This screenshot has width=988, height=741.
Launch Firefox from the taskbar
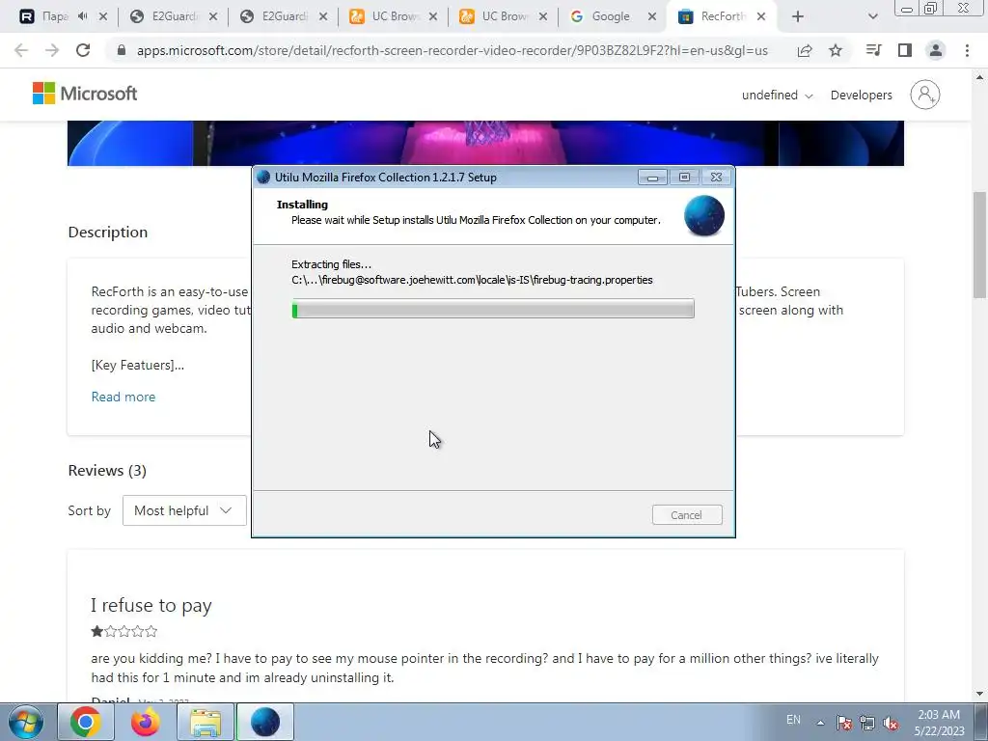pos(146,722)
